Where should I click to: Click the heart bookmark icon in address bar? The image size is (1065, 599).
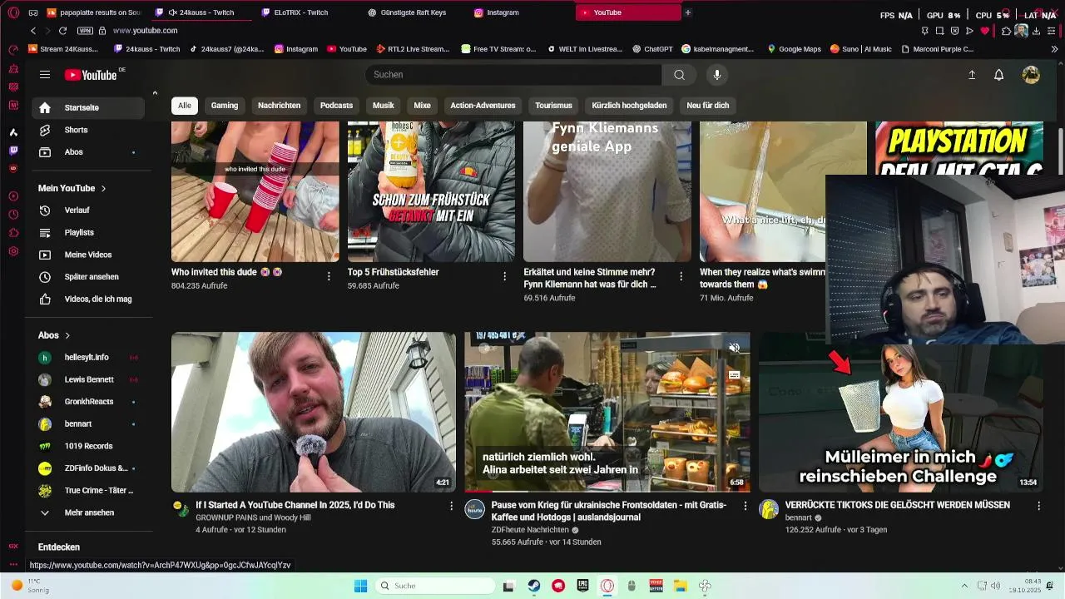(x=984, y=31)
